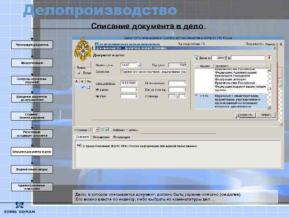
Task: Click the '№ экземпляра' field
Action: click(x=177, y=83)
